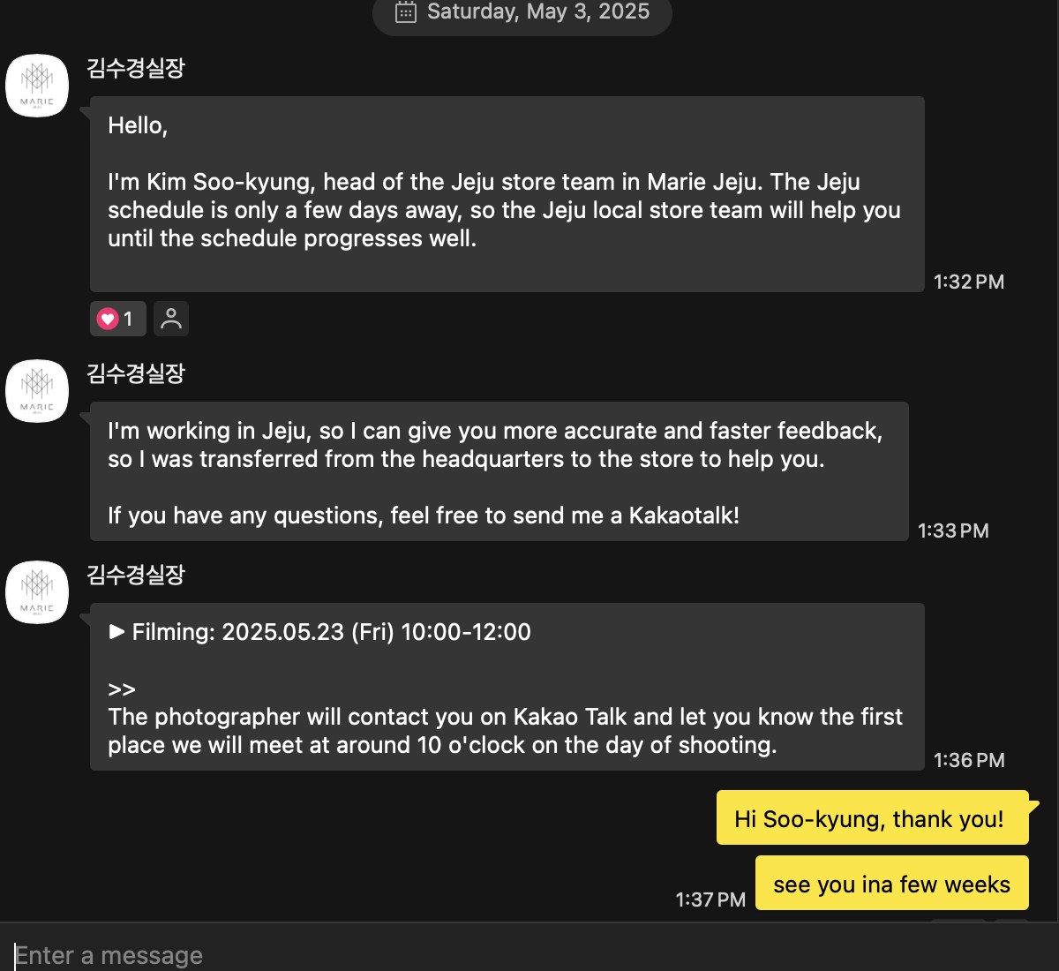The image size is (1059, 971).
Task: Toggle the heart reaction on the Hello message
Action: (x=117, y=319)
